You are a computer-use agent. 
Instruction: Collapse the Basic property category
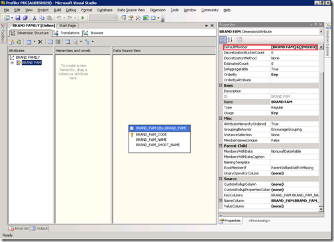coord(221,85)
